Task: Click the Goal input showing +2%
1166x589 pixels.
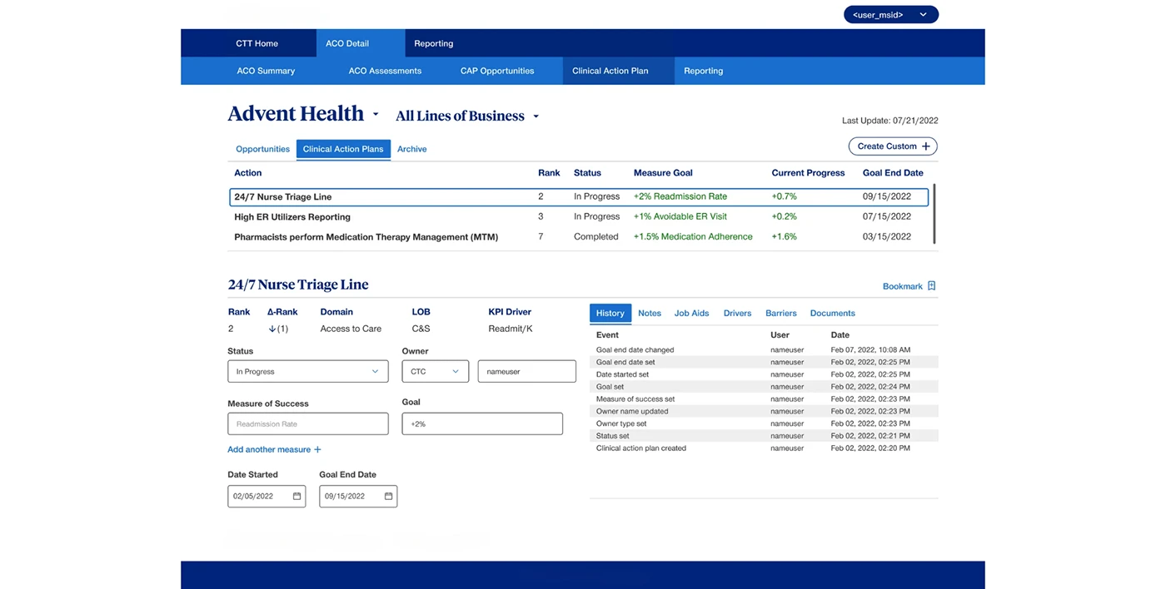Action: coord(482,423)
